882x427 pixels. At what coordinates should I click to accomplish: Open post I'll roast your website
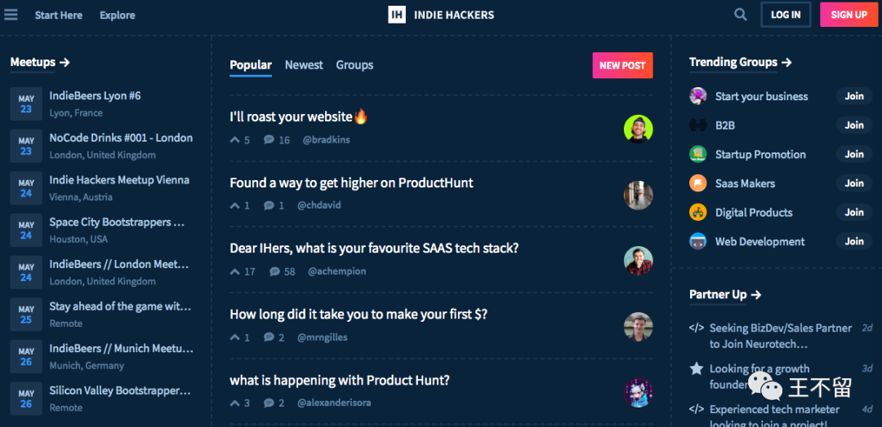[x=299, y=117]
